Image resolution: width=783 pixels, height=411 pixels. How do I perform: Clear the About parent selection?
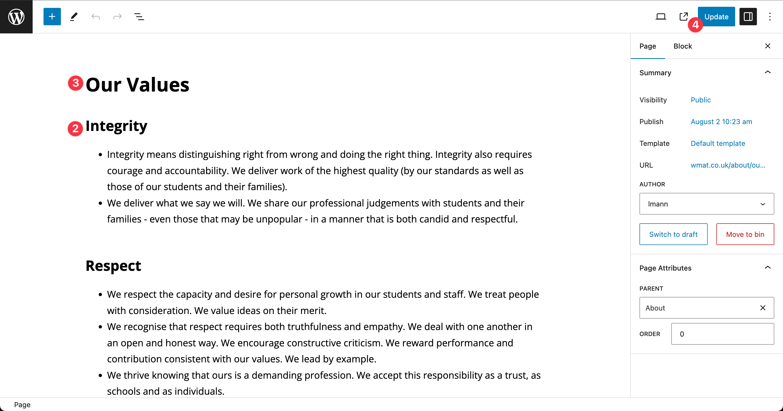[x=763, y=308]
